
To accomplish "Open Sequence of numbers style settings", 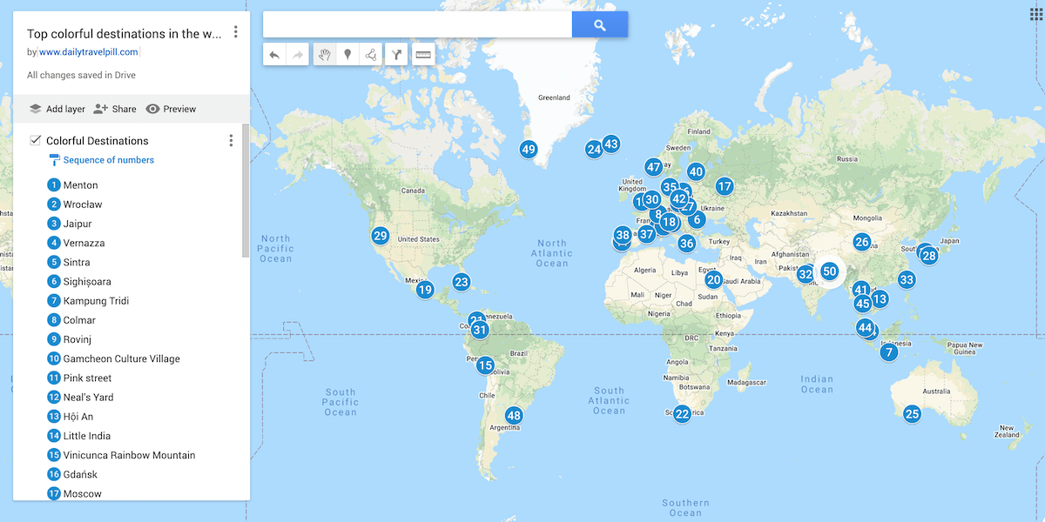I will pos(108,160).
